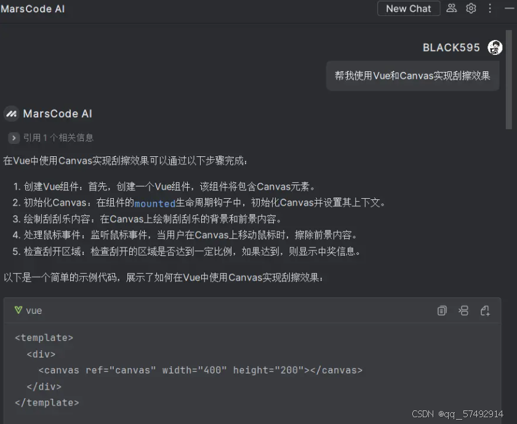Screen dimensions: 517x424
Task: Click the closing </template> code line
Action: (x=47, y=402)
